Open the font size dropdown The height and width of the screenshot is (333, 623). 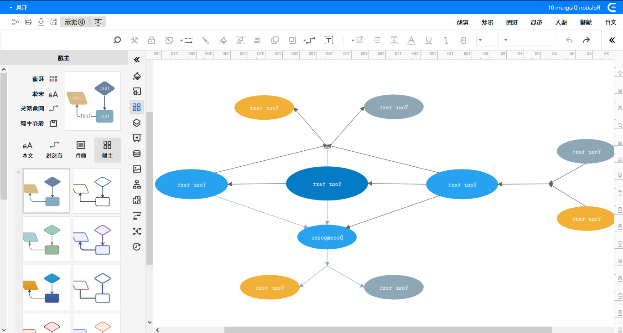pyautogui.click(x=488, y=40)
